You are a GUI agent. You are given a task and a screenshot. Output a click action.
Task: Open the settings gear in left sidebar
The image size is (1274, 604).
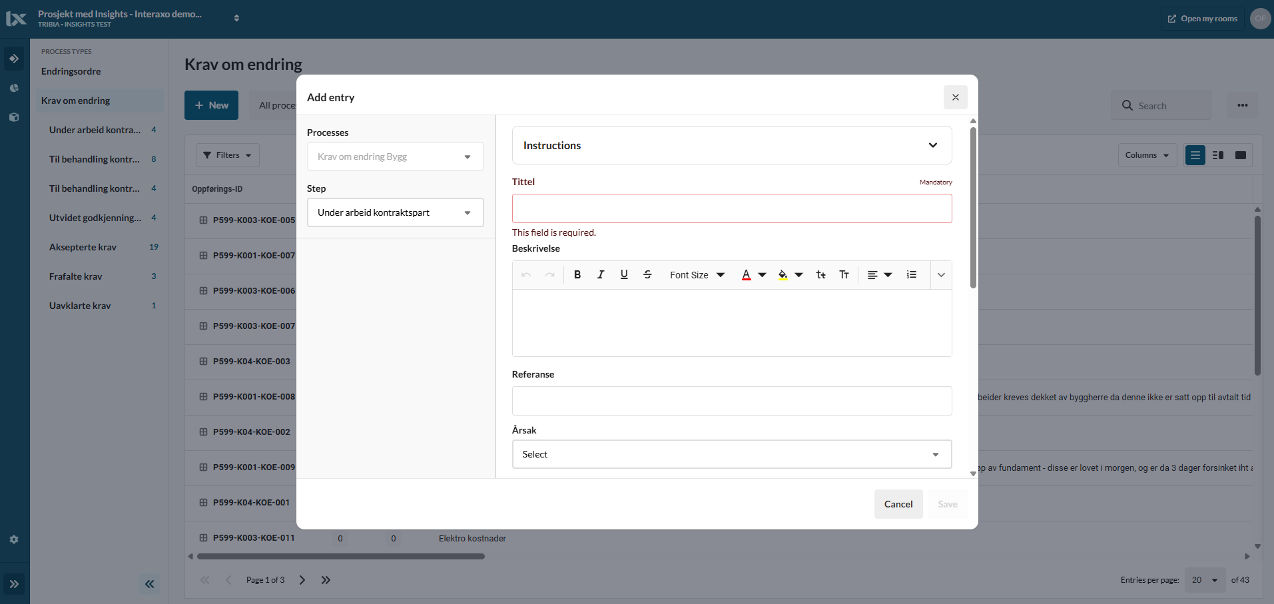pyautogui.click(x=14, y=539)
